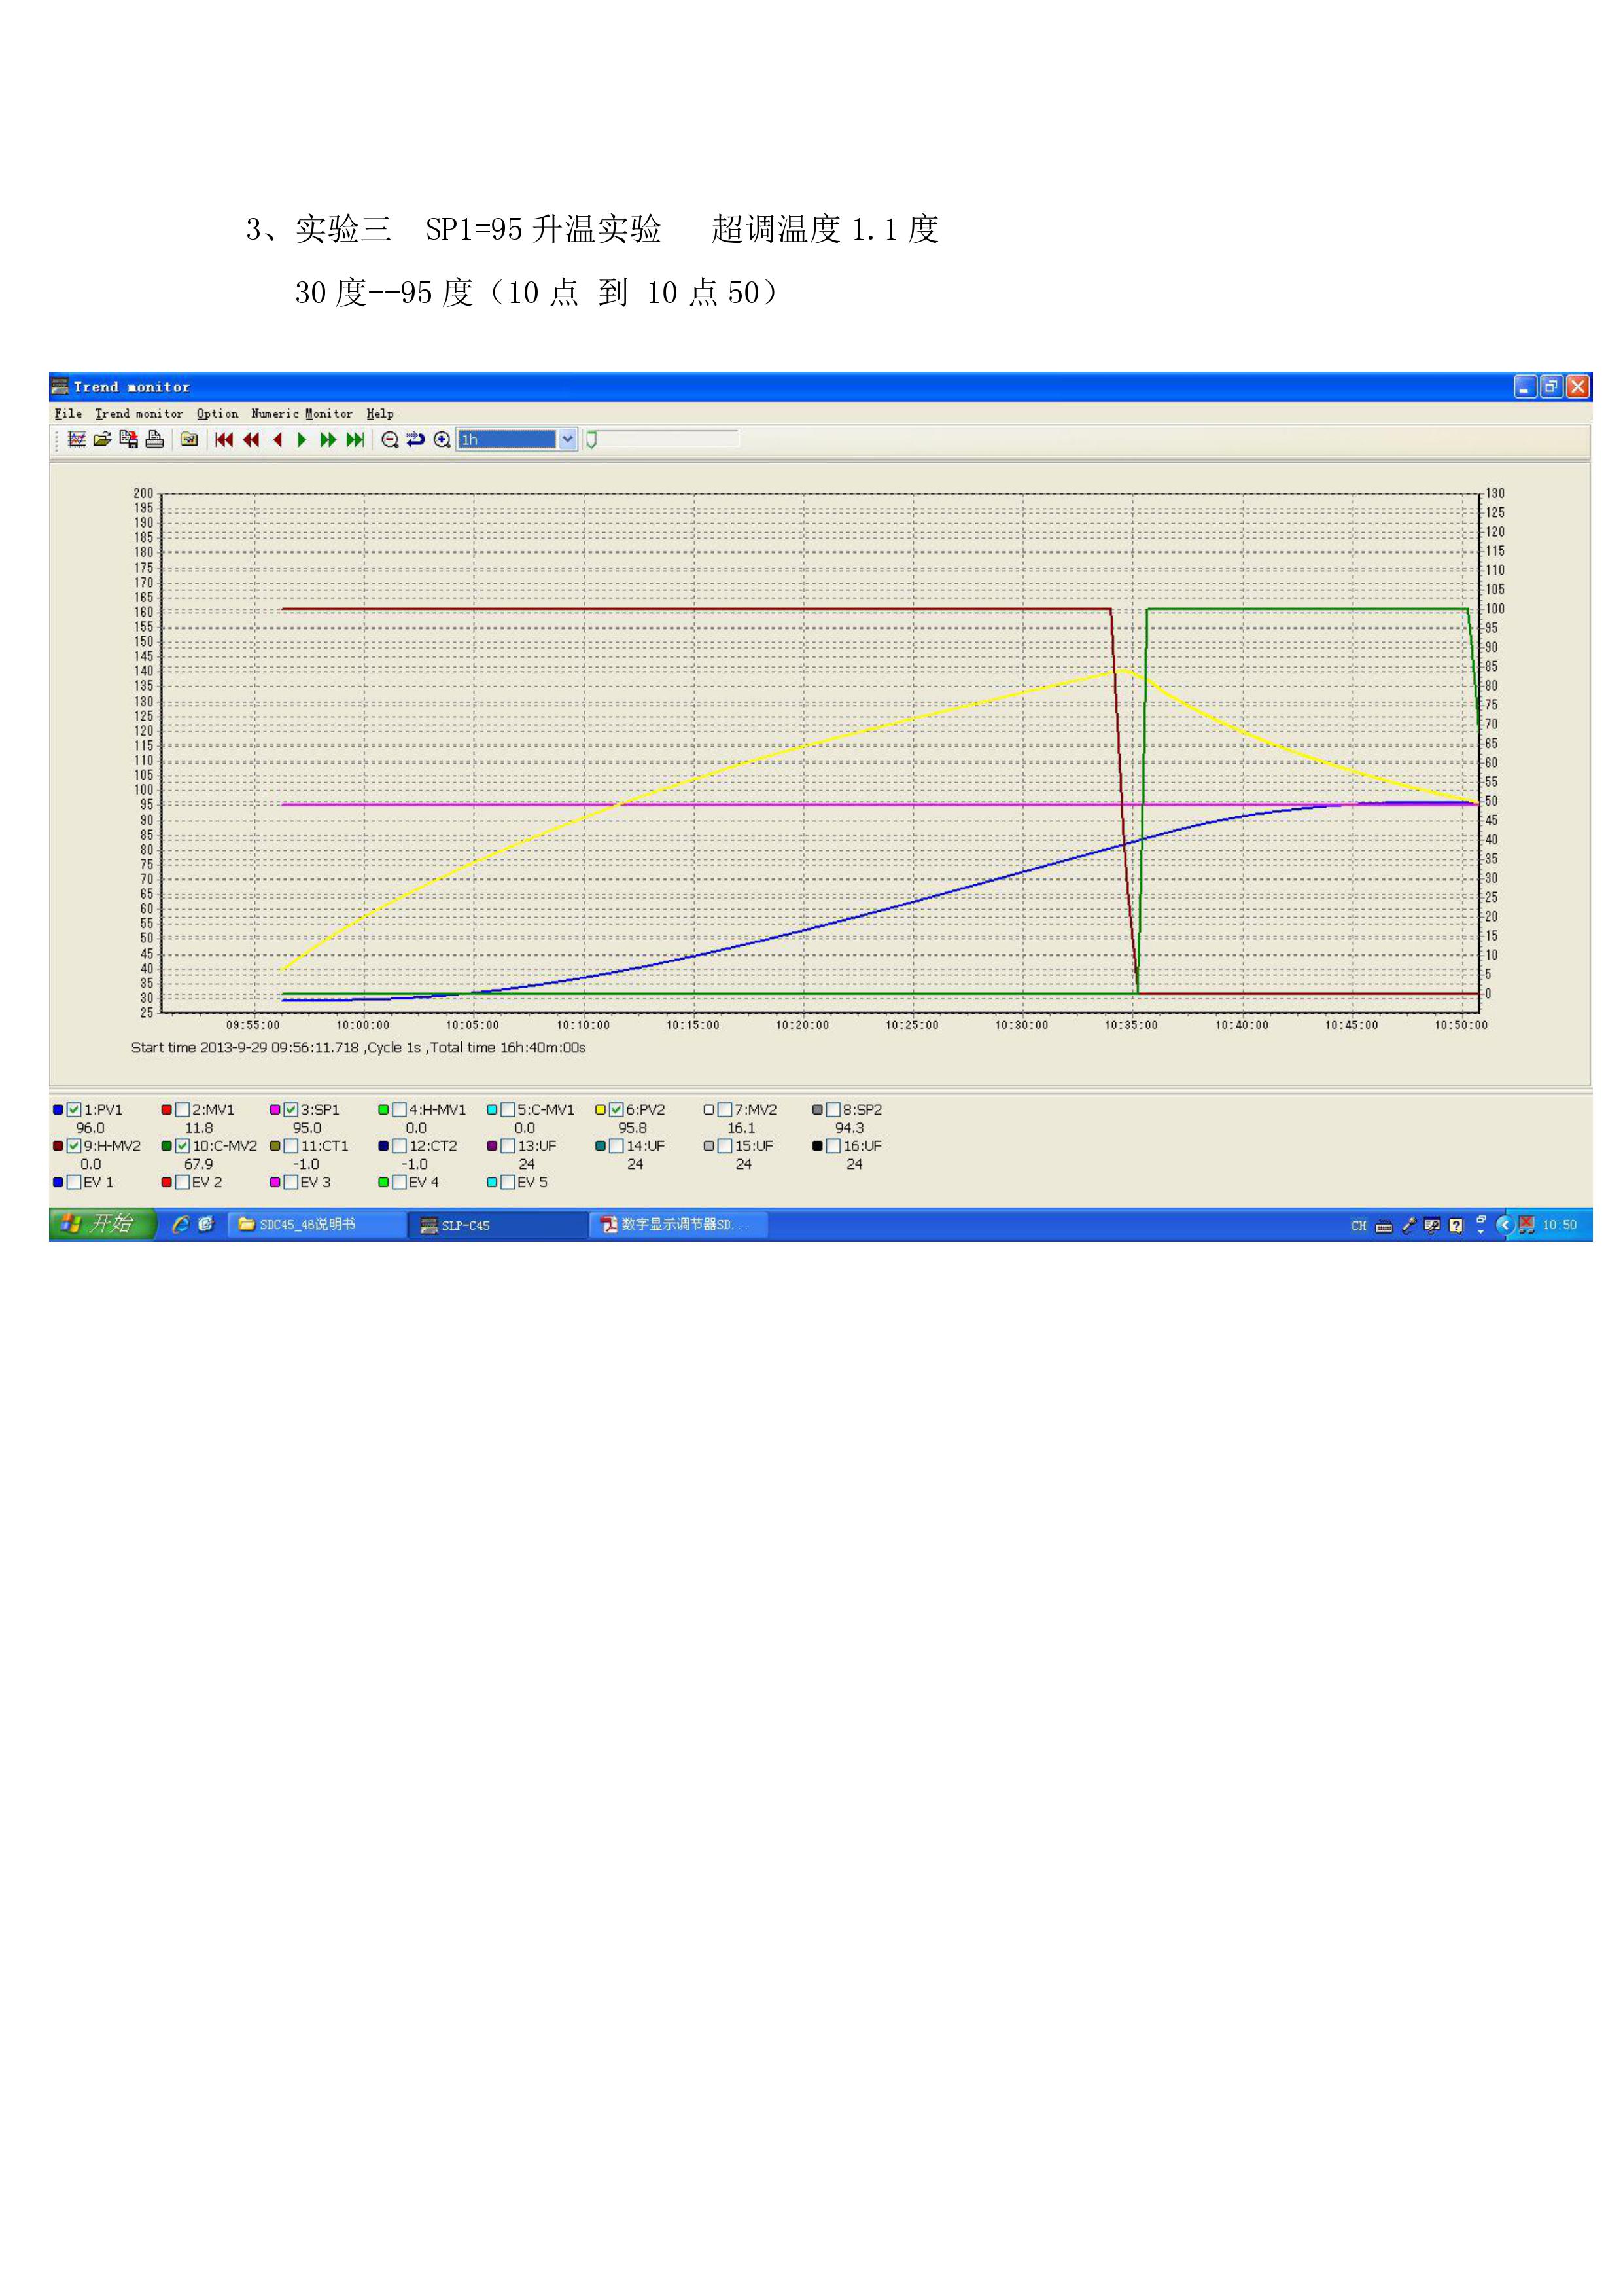Viewport: 1623px width, 2296px height.
Task: Enable the EV 3 checkbox
Action: tap(291, 1182)
